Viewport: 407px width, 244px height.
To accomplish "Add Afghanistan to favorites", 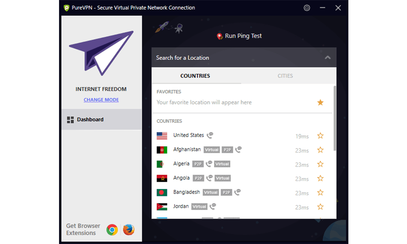I will pyautogui.click(x=320, y=150).
